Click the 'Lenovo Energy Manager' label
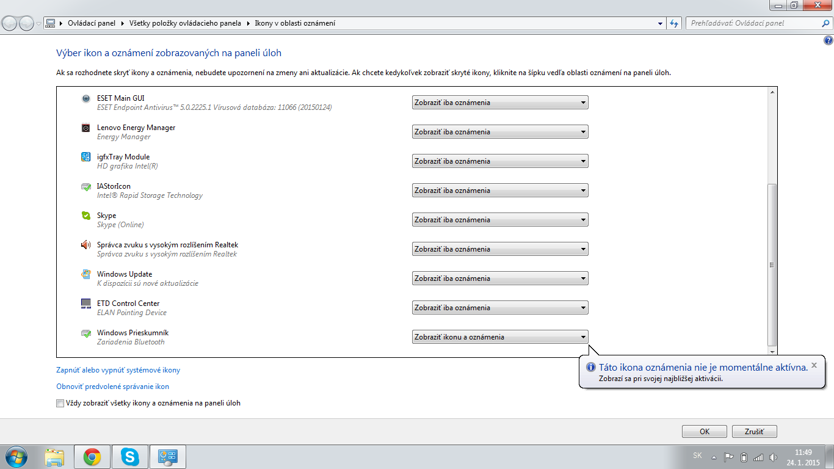Image resolution: width=834 pixels, height=469 pixels. click(x=136, y=128)
